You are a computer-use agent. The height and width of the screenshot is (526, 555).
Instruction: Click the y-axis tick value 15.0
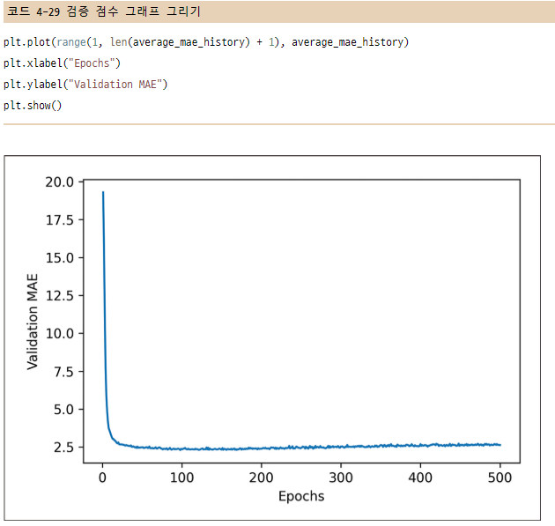[60, 257]
